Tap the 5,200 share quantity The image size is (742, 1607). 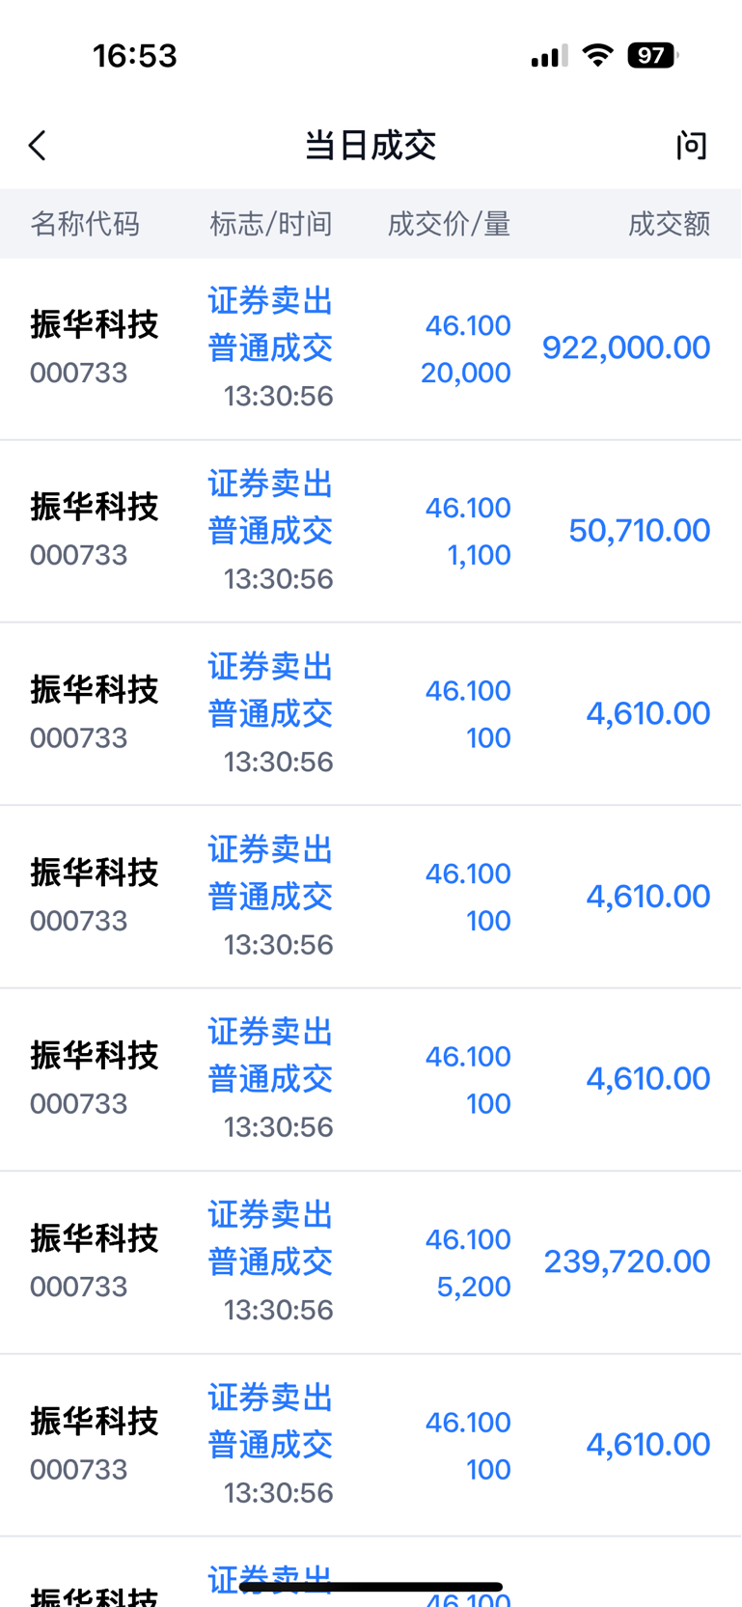[x=473, y=1287]
